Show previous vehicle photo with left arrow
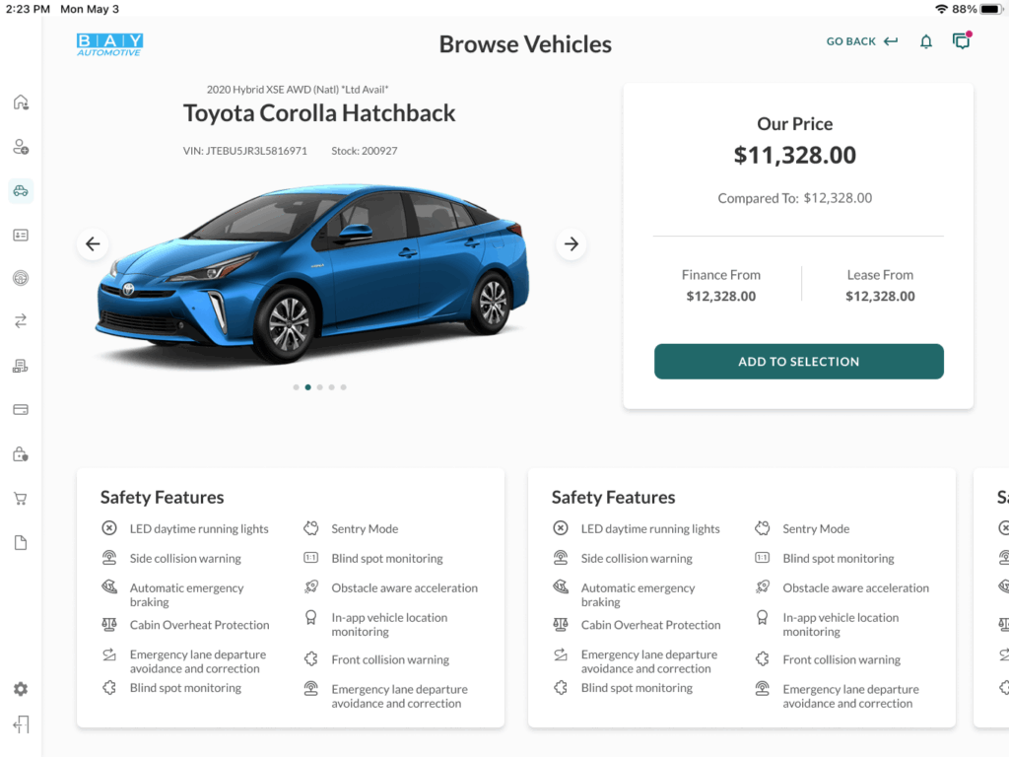Screen dimensions: 1009x757 click(x=93, y=244)
